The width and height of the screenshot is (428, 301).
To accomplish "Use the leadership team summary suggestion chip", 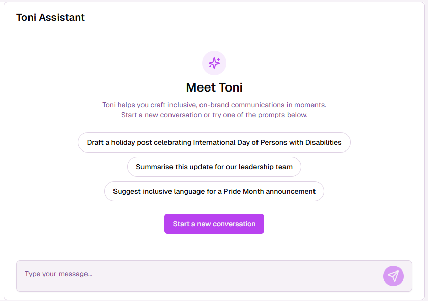I will point(214,167).
